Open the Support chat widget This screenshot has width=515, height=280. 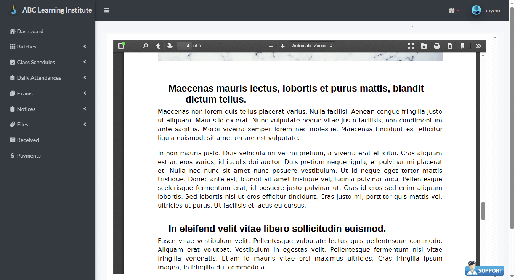coord(484,270)
